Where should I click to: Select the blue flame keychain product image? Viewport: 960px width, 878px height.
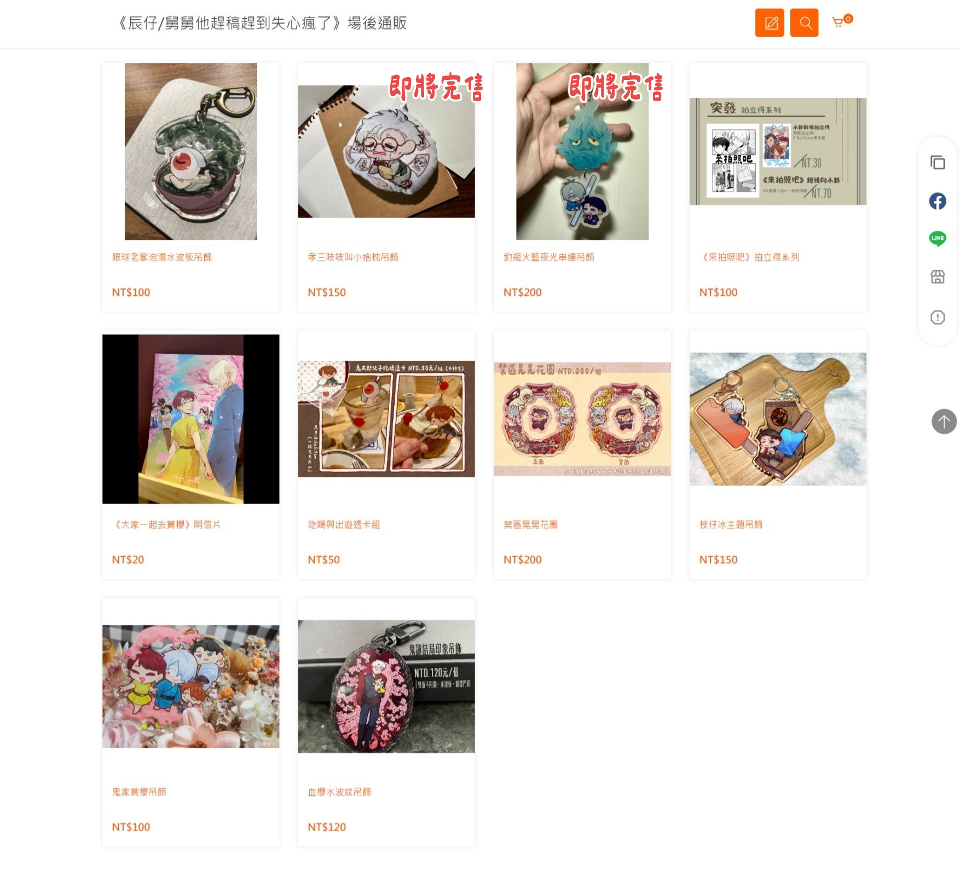point(582,151)
